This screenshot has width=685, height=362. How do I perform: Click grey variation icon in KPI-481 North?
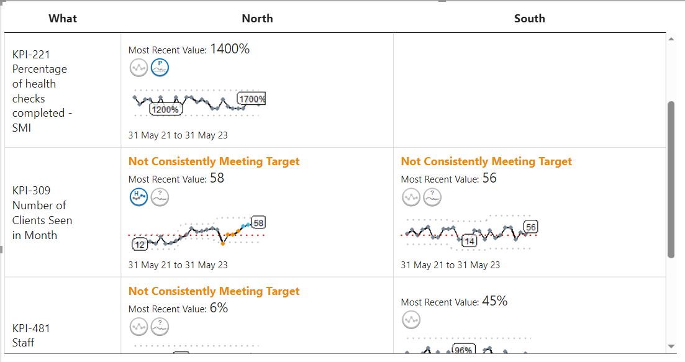[138, 327]
